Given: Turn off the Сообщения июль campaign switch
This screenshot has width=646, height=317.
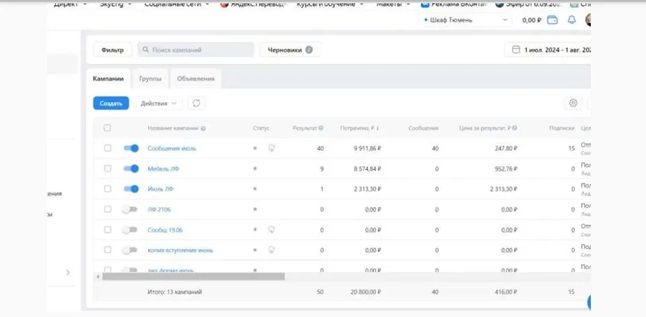Looking at the screenshot, I should coord(131,148).
